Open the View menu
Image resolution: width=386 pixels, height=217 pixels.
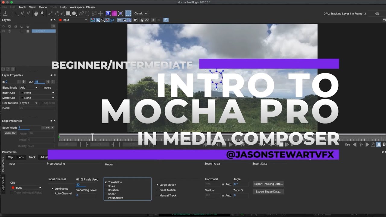pos(32,7)
